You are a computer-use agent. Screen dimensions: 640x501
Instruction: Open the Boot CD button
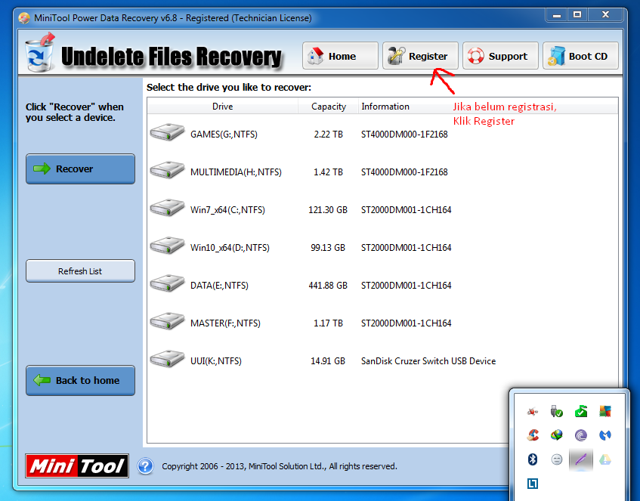(x=580, y=56)
